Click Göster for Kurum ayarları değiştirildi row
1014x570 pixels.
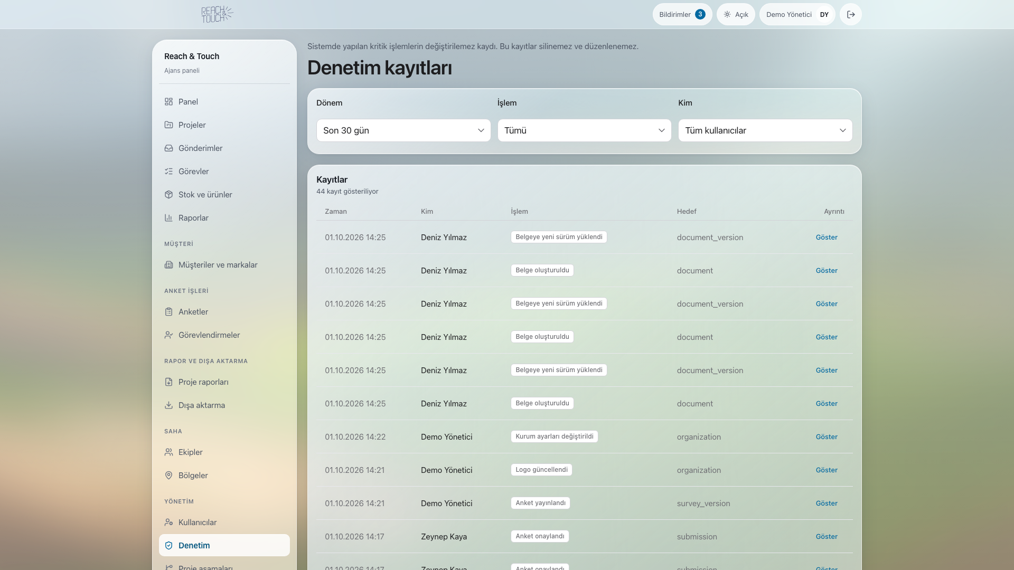point(827,437)
